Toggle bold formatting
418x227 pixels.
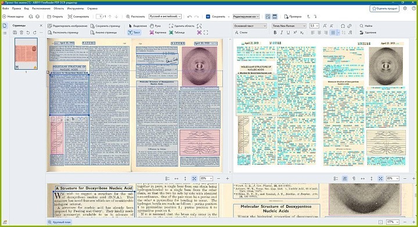275,33
